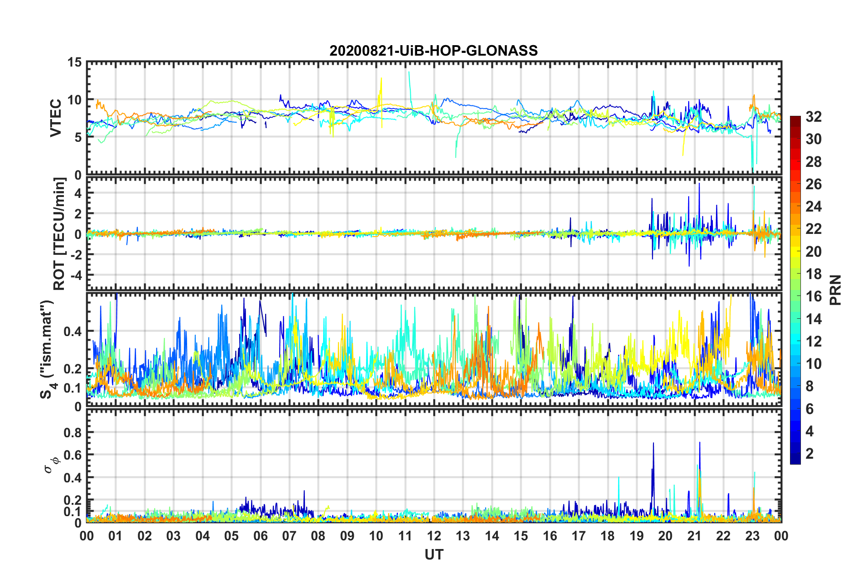Click the UT x-axis label
This screenshot has width=868, height=580.
click(434, 554)
